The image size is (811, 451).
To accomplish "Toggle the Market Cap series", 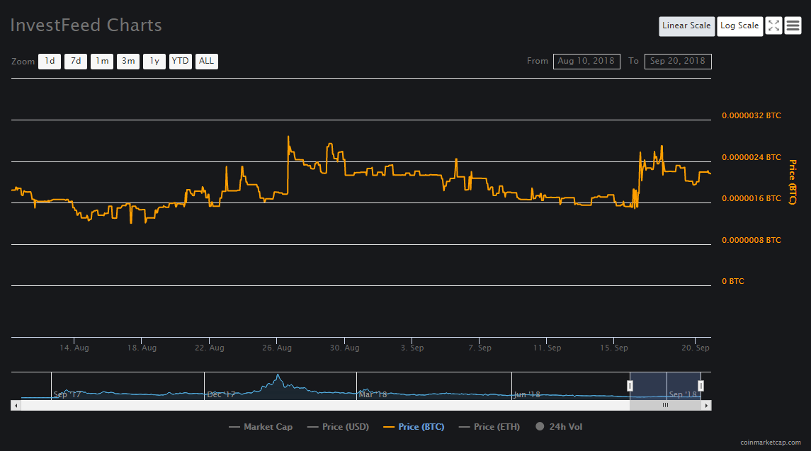I will pyautogui.click(x=261, y=427).
